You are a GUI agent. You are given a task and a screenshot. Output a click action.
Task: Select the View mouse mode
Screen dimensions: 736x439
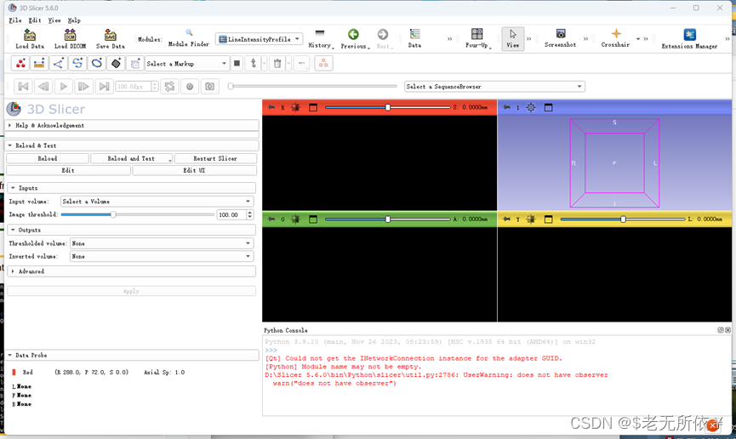pos(512,39)
